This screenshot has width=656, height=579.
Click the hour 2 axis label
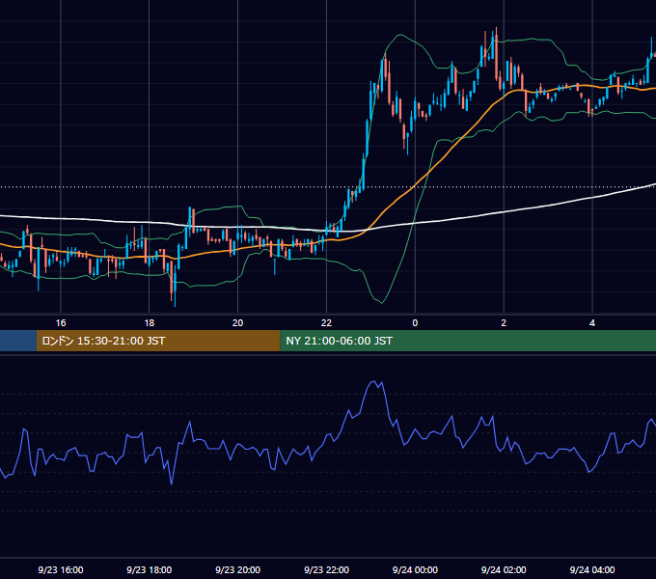point(504,322)
